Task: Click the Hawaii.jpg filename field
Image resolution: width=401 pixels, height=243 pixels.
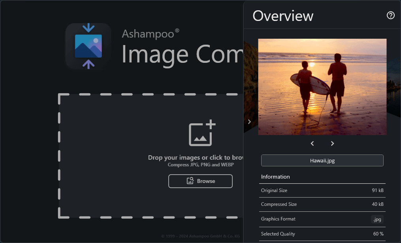Action: [x=322, y=160]
